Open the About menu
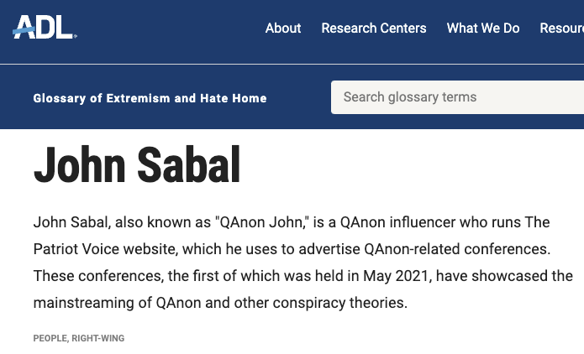This screenshot has width=584, height=354. coord(283,29)
